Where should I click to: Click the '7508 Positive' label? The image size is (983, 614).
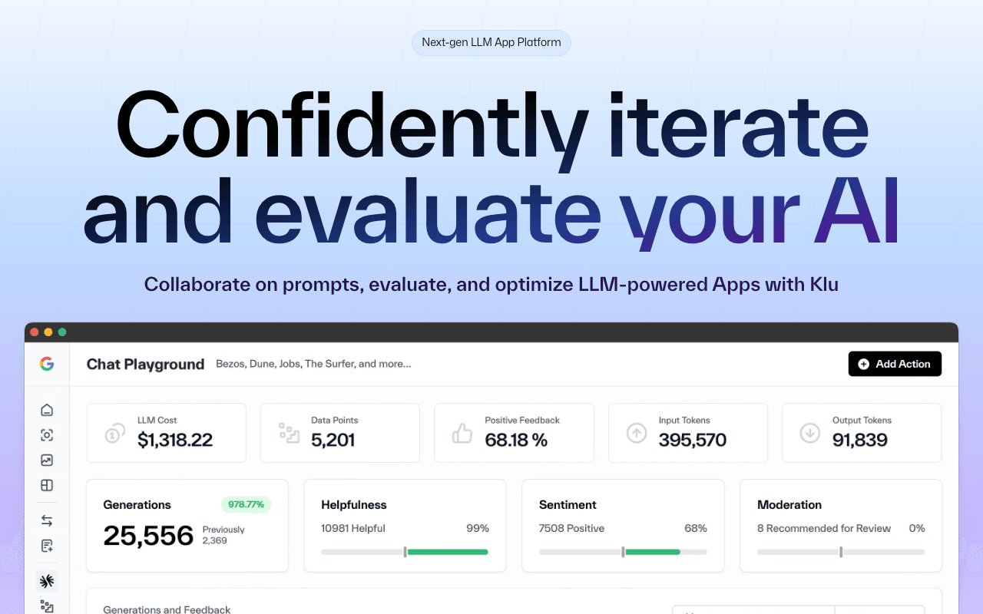(x=571, y=528)
